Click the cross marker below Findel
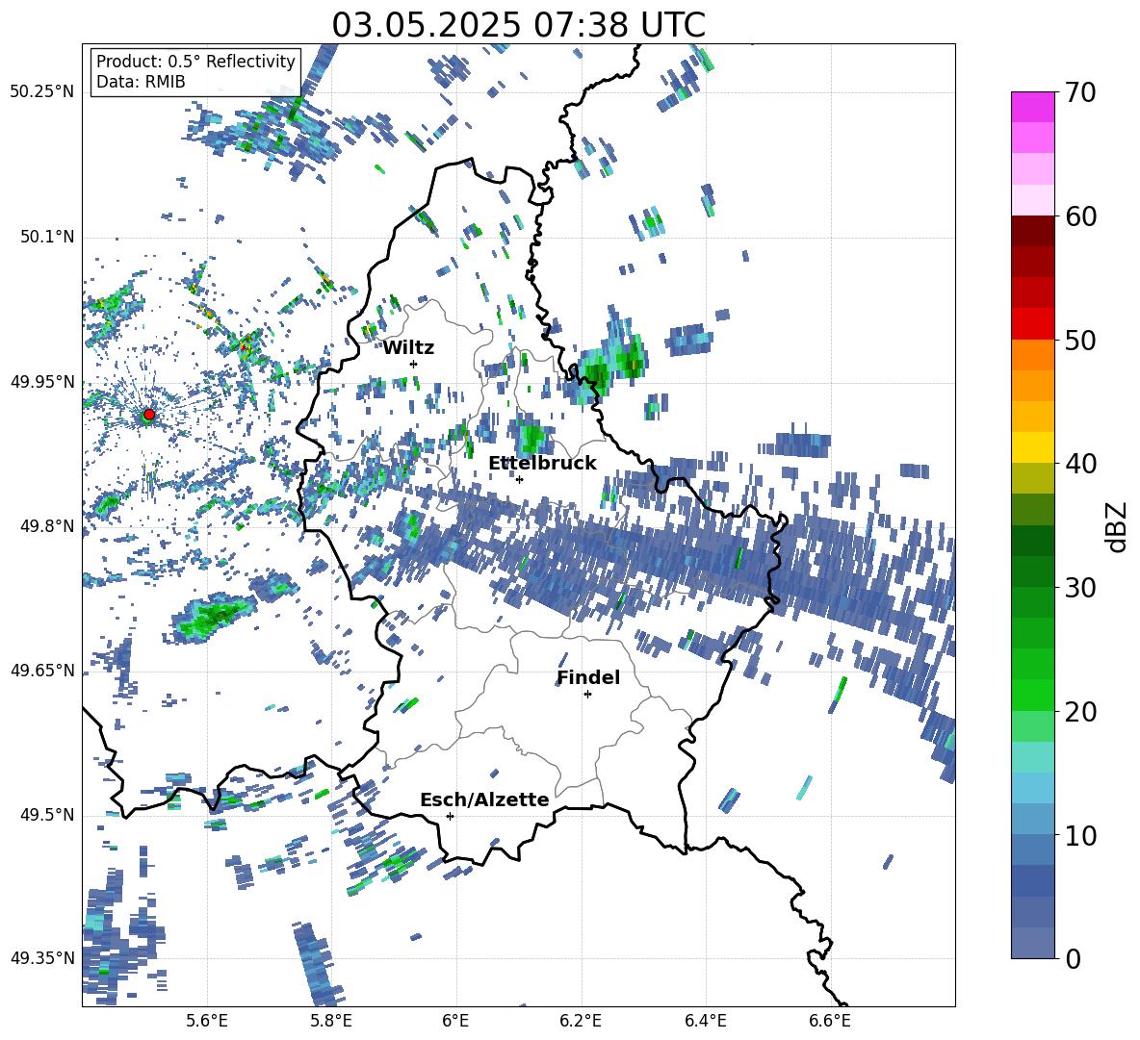Image resolution: width=1140 pixels, height=1040 pixels. coord(587,695)
